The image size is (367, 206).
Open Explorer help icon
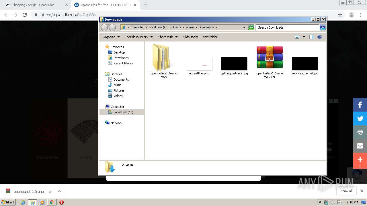coord(320,37)
